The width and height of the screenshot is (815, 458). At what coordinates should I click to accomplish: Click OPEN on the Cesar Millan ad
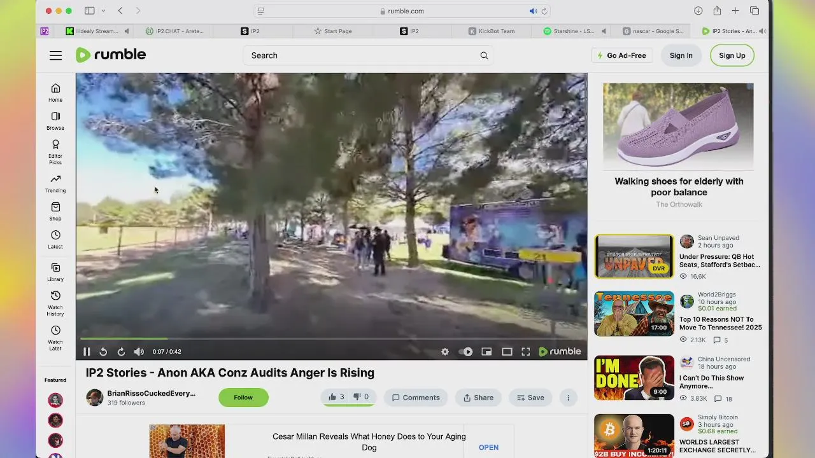pyautogui.click(x=488, y=447)
